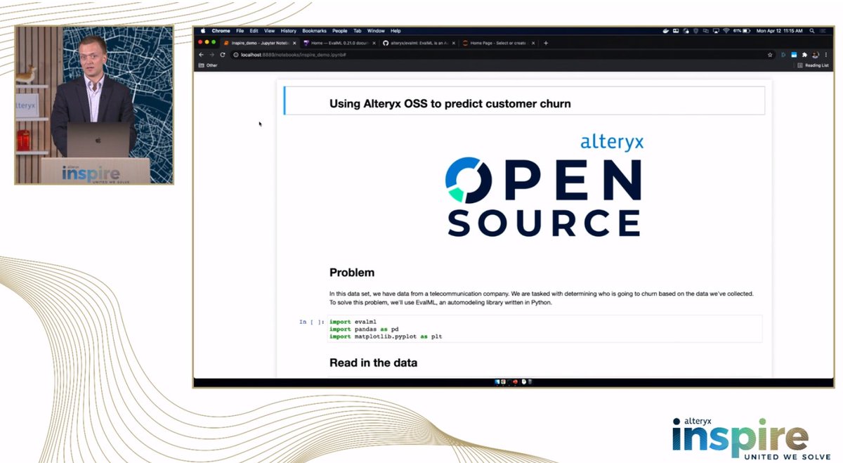Close the inspire_demo notebook tab
Screen dimensions: 843x463
point(294,43)
